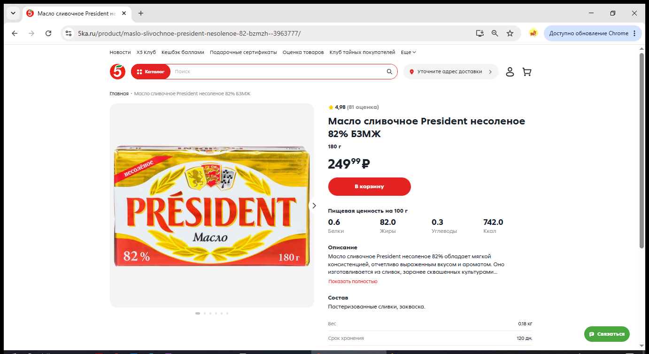Open the Chrome tab search dropdown
The image size is (649, 354).
click(13, 13)
